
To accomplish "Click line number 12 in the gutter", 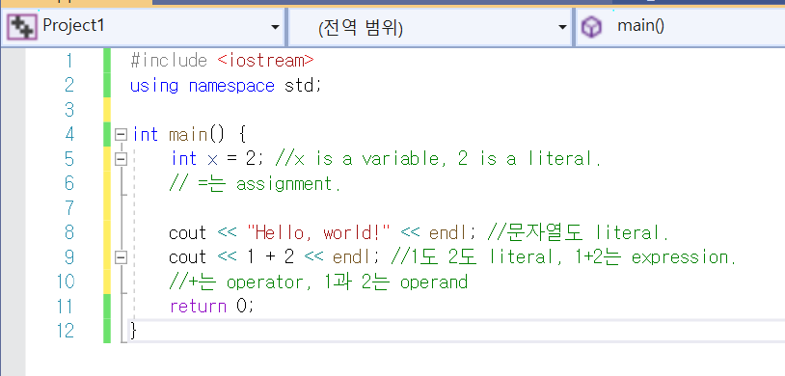I will [x=65, y=331].
